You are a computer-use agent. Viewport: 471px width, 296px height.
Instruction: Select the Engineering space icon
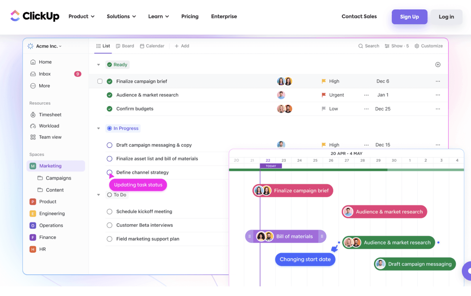33,214
